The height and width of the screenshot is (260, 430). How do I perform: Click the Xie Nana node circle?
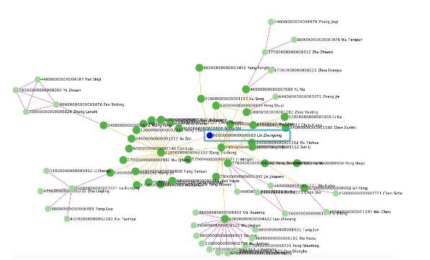pyautogui.click(x=252, y=238)
